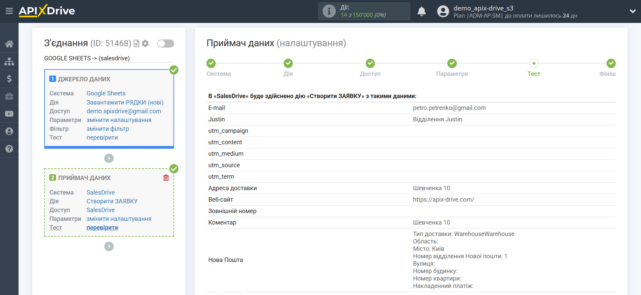Click the Адреса доставки row label
The width and height of the screenshot is (641, 295).
(232, 188)
